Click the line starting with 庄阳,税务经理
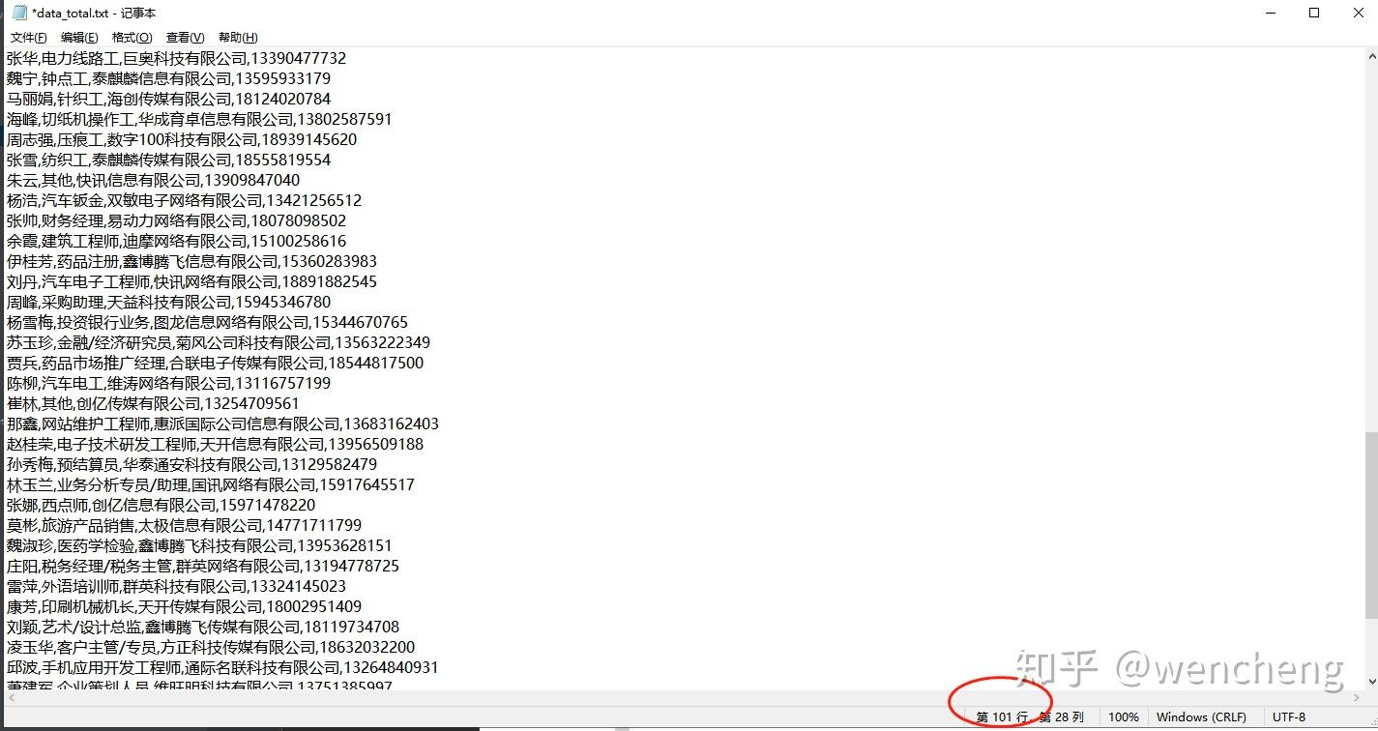The image size is (1378, 731). 203,566
